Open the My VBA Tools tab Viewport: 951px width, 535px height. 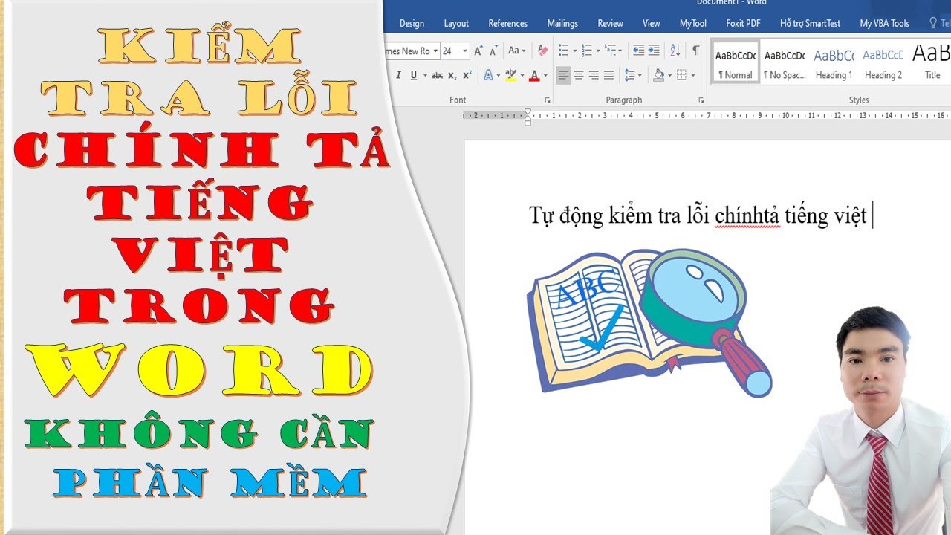(884, 23)
